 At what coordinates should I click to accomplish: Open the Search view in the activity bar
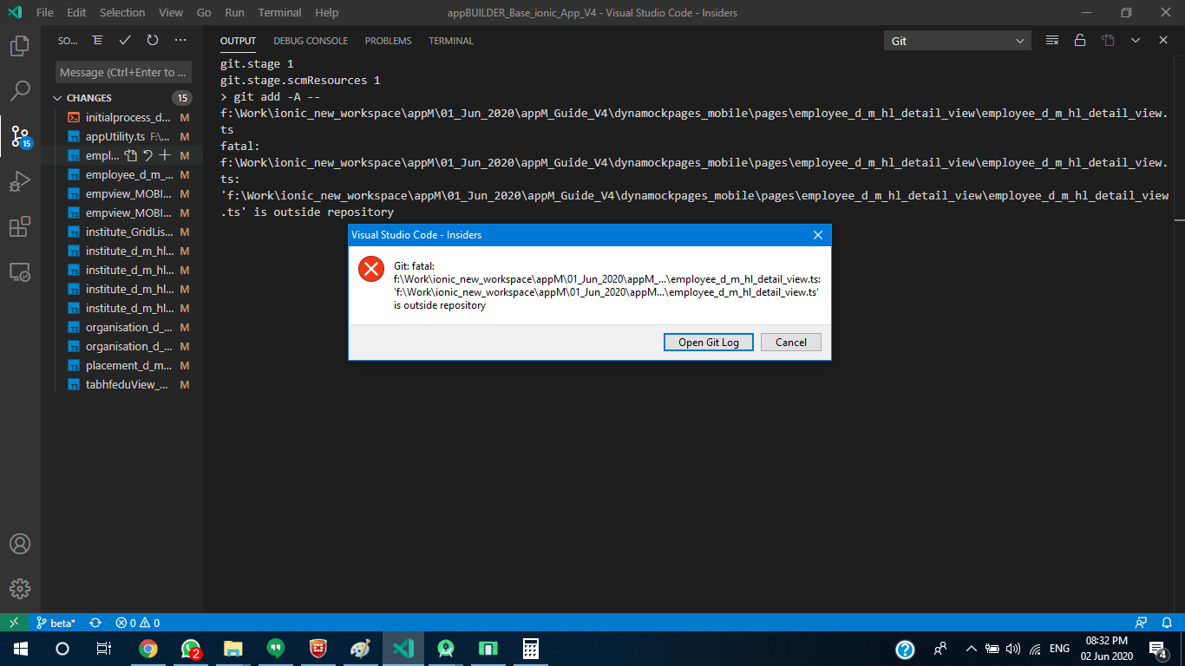(x=19, y=91)
